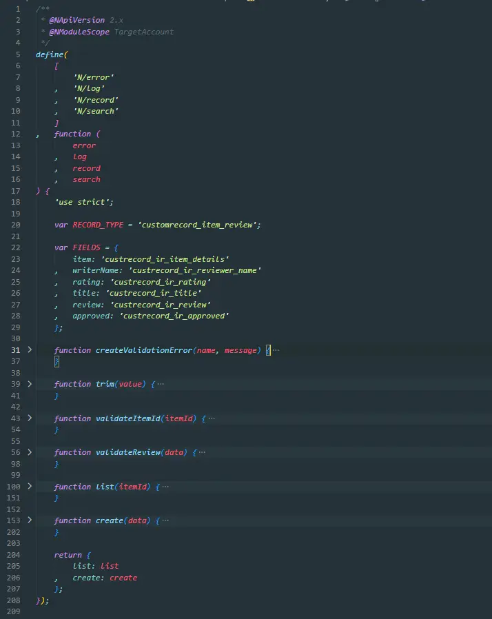Click line number 100 in the gutter

13,487
